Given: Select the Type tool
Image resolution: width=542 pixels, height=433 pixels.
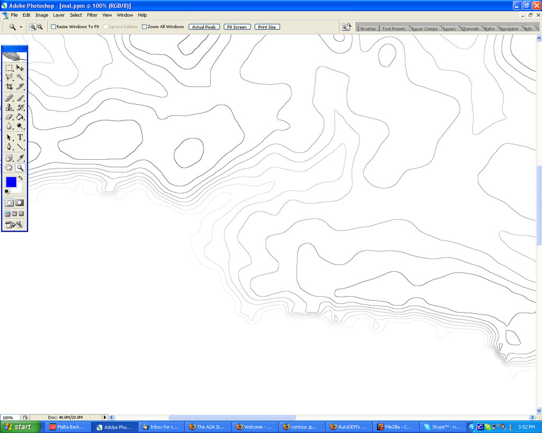Looking at the screenshot, I should pyautogui.click(x=20, y=137).
